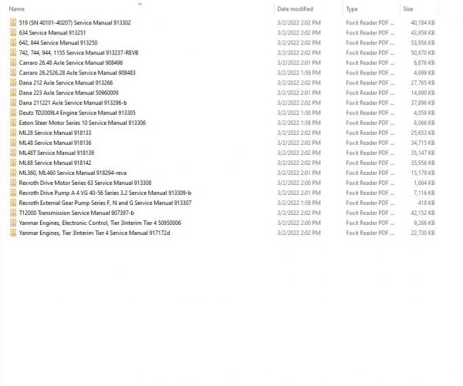Image resolution: width=463 pixels, height=386 pixels.
Task: Sort files by Date modified column
Action: [295, 8]
